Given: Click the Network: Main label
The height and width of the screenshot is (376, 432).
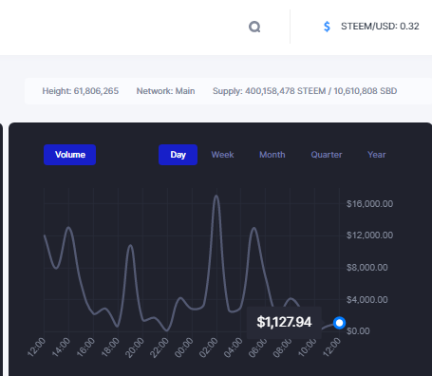Looking at the screenshot, I should click(x=165, y=91).
